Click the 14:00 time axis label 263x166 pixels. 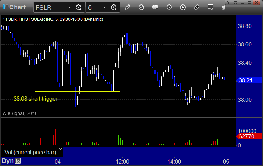[174, 162]
